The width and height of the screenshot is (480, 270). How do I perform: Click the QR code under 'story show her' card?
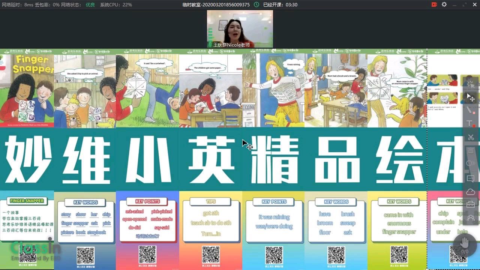pyautogui.click(x=85, y=256)
